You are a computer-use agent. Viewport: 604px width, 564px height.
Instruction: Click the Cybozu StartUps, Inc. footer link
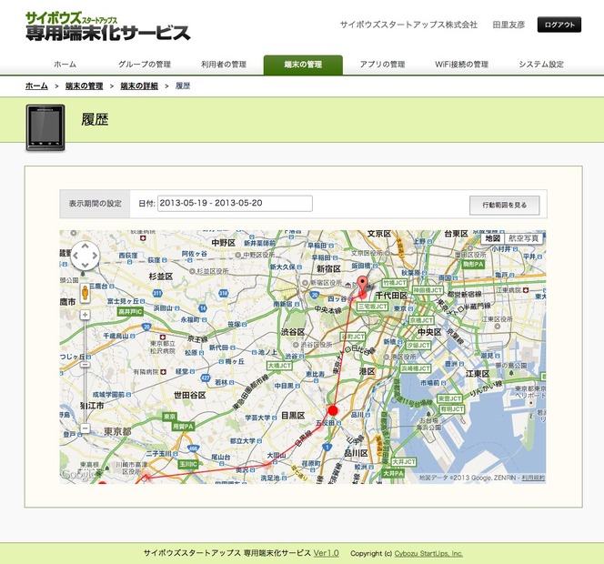[428, 553]
